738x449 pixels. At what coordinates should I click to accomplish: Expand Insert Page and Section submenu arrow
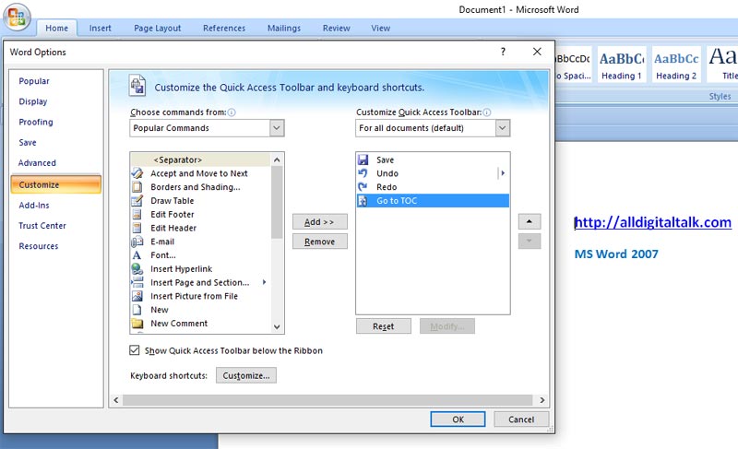pos(264,282)
